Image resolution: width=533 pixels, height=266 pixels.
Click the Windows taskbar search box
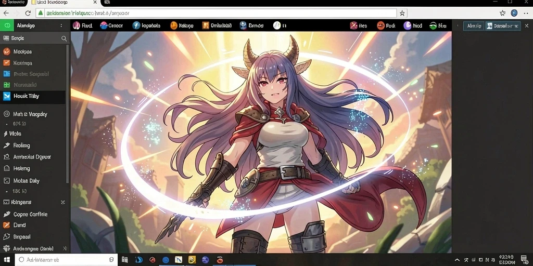pos(66,260)
